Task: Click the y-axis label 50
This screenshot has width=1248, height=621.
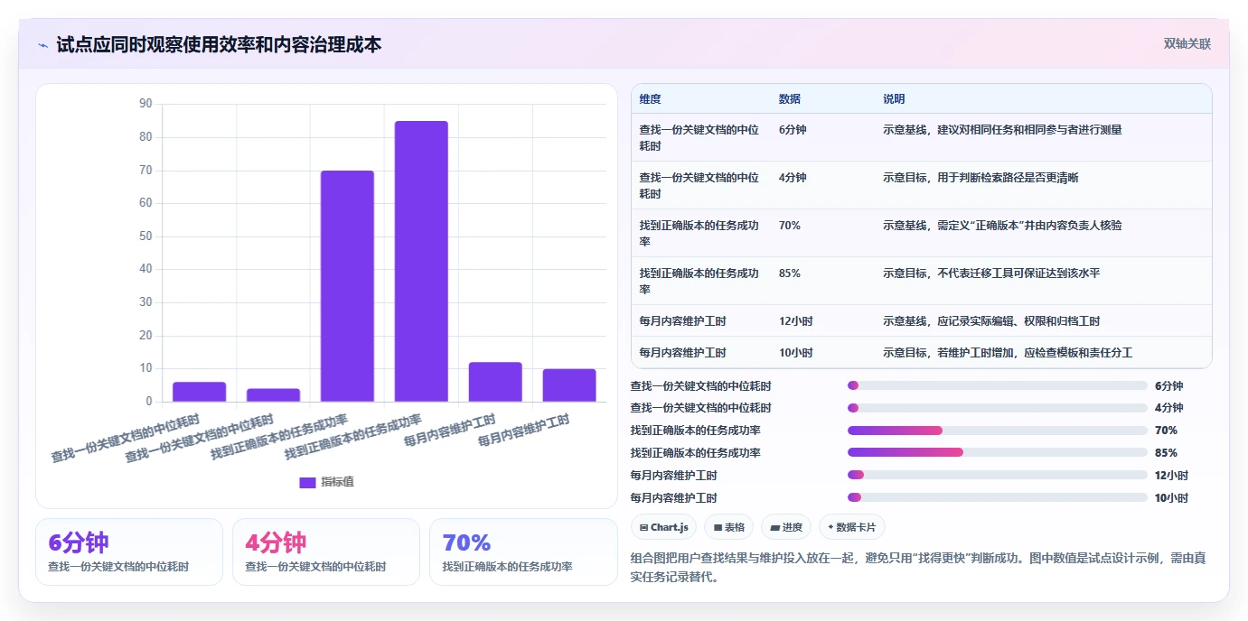Action: pos(145,236)
